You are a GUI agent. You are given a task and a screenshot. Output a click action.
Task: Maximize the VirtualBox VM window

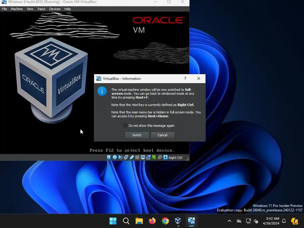169,2
